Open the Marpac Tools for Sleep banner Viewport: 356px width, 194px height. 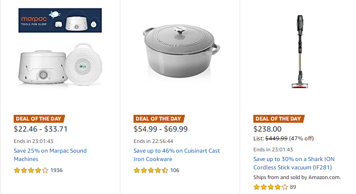[x=60, y=20]
